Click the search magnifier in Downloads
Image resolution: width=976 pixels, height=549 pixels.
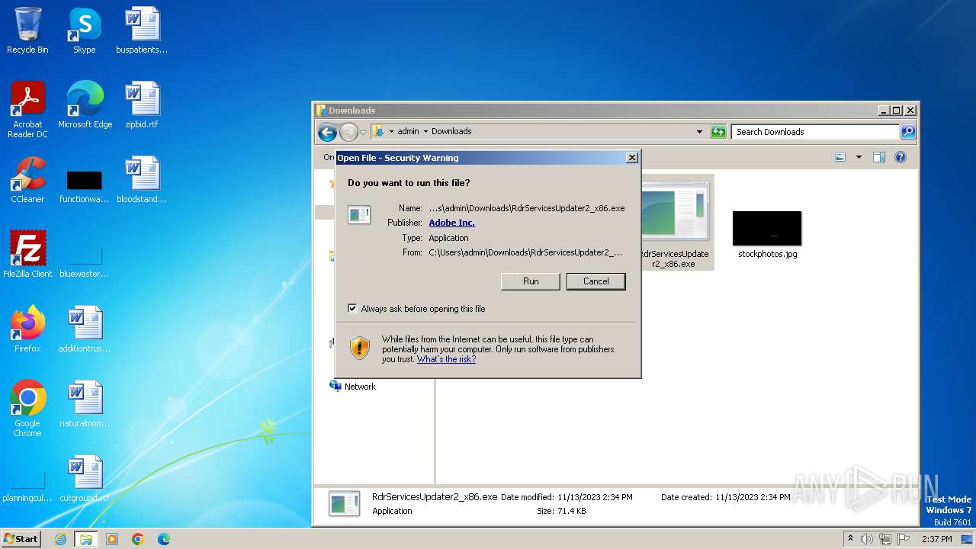[907, 132]
